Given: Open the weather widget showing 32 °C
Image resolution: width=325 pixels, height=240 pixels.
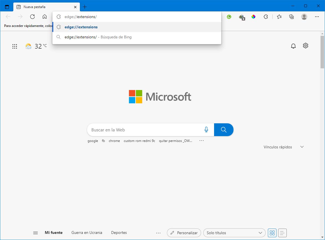Looking at the screenshot, I should [x=36, y=46].
